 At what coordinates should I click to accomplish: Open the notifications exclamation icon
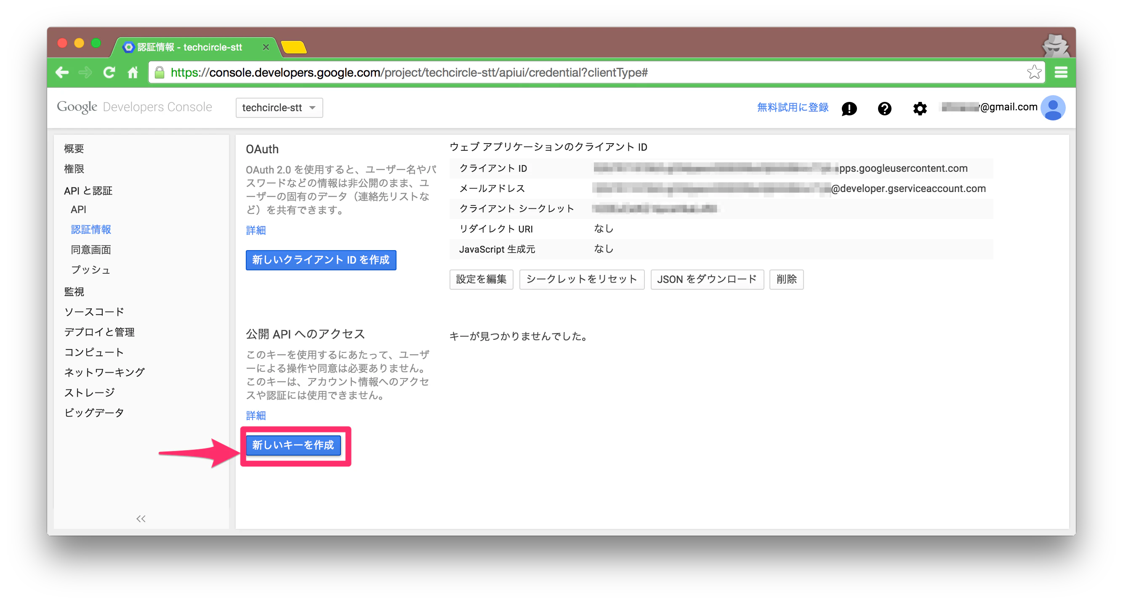coord(849,108)
